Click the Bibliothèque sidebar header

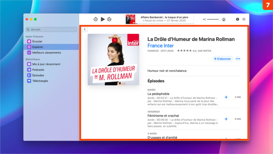coord(33,59)
